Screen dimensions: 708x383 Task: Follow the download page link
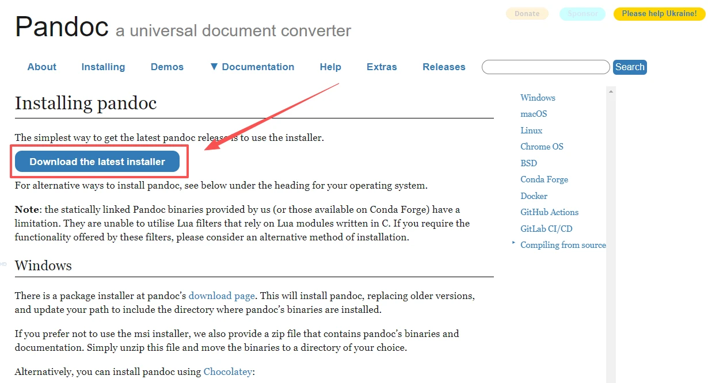click(222, 296)
